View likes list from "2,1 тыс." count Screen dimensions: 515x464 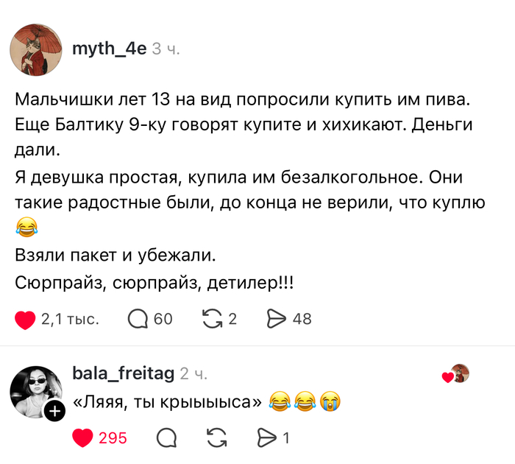tap(70, 320)
